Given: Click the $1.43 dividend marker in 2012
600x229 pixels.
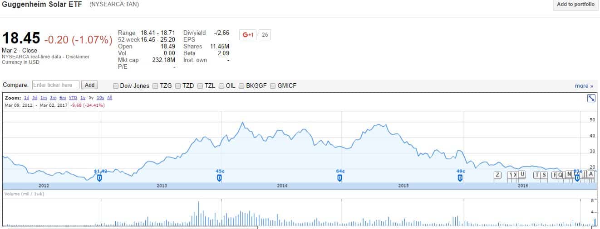Looking at the screenshot, I should [100, 178].
